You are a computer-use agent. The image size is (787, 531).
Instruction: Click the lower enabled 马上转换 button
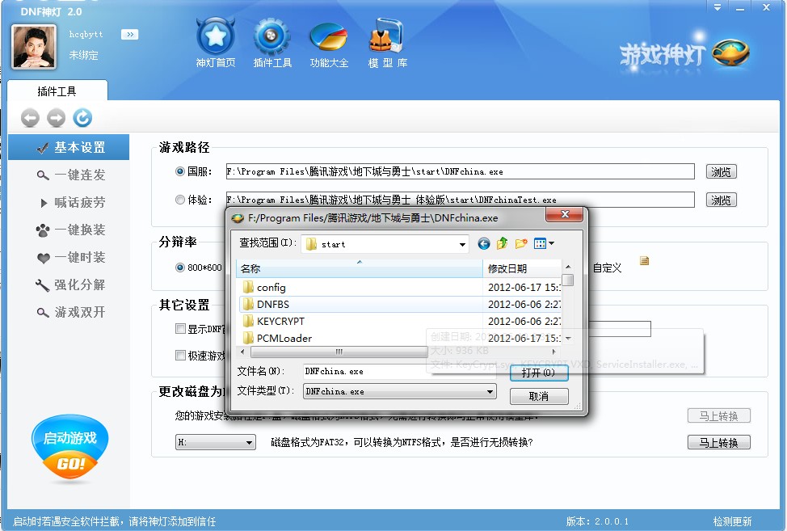pos(719,442)
